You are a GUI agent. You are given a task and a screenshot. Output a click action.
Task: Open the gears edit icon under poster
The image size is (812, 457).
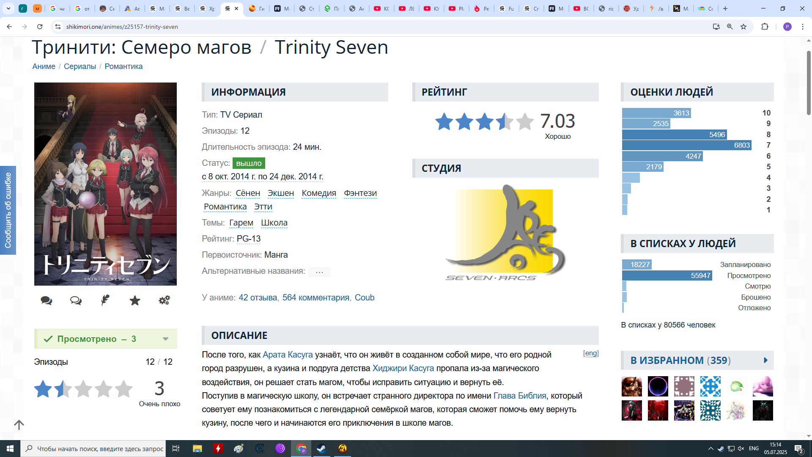164,300
